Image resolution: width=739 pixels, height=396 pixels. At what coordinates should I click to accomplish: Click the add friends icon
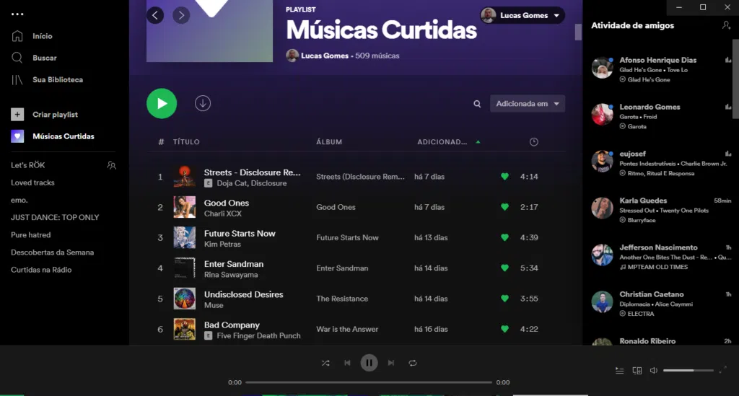(726, 25)
